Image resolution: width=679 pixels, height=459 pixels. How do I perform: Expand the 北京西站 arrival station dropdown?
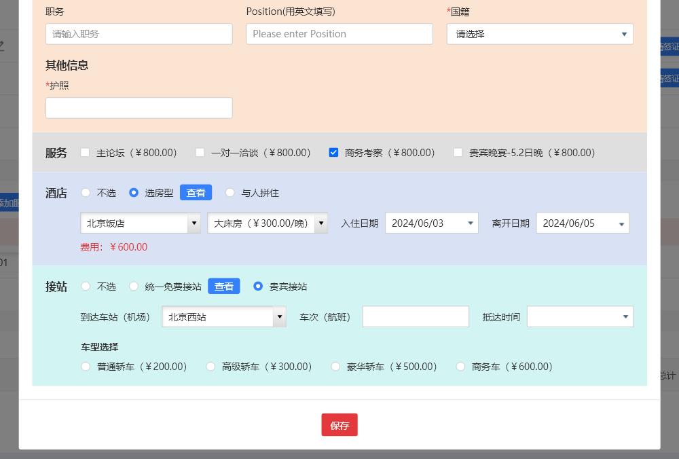point(223,317)
